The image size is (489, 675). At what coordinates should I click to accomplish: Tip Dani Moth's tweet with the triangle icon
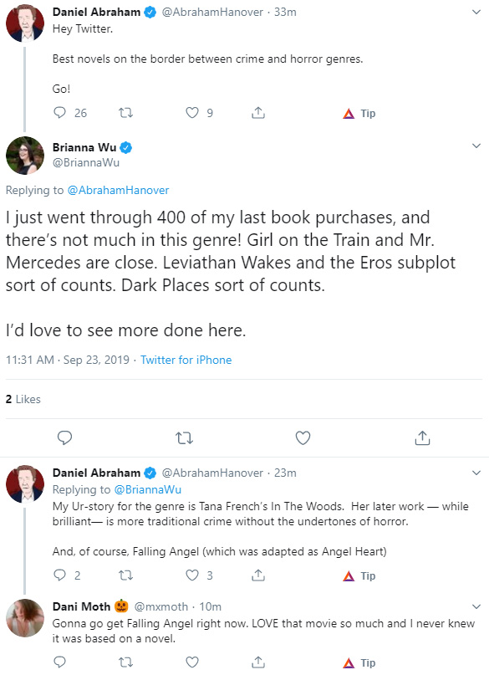pos(359,662)
